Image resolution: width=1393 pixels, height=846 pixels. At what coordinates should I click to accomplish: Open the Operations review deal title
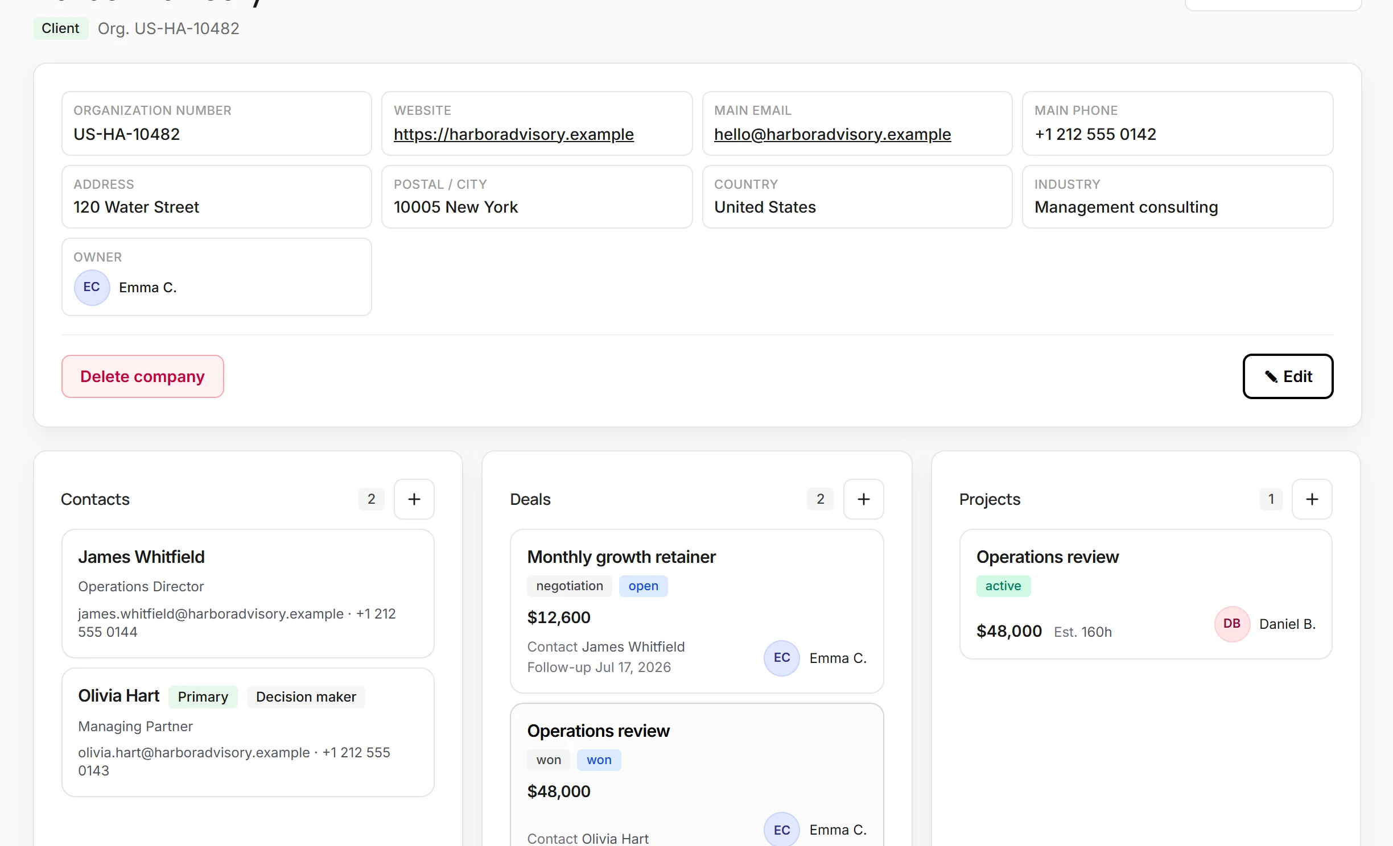point(598,731)
